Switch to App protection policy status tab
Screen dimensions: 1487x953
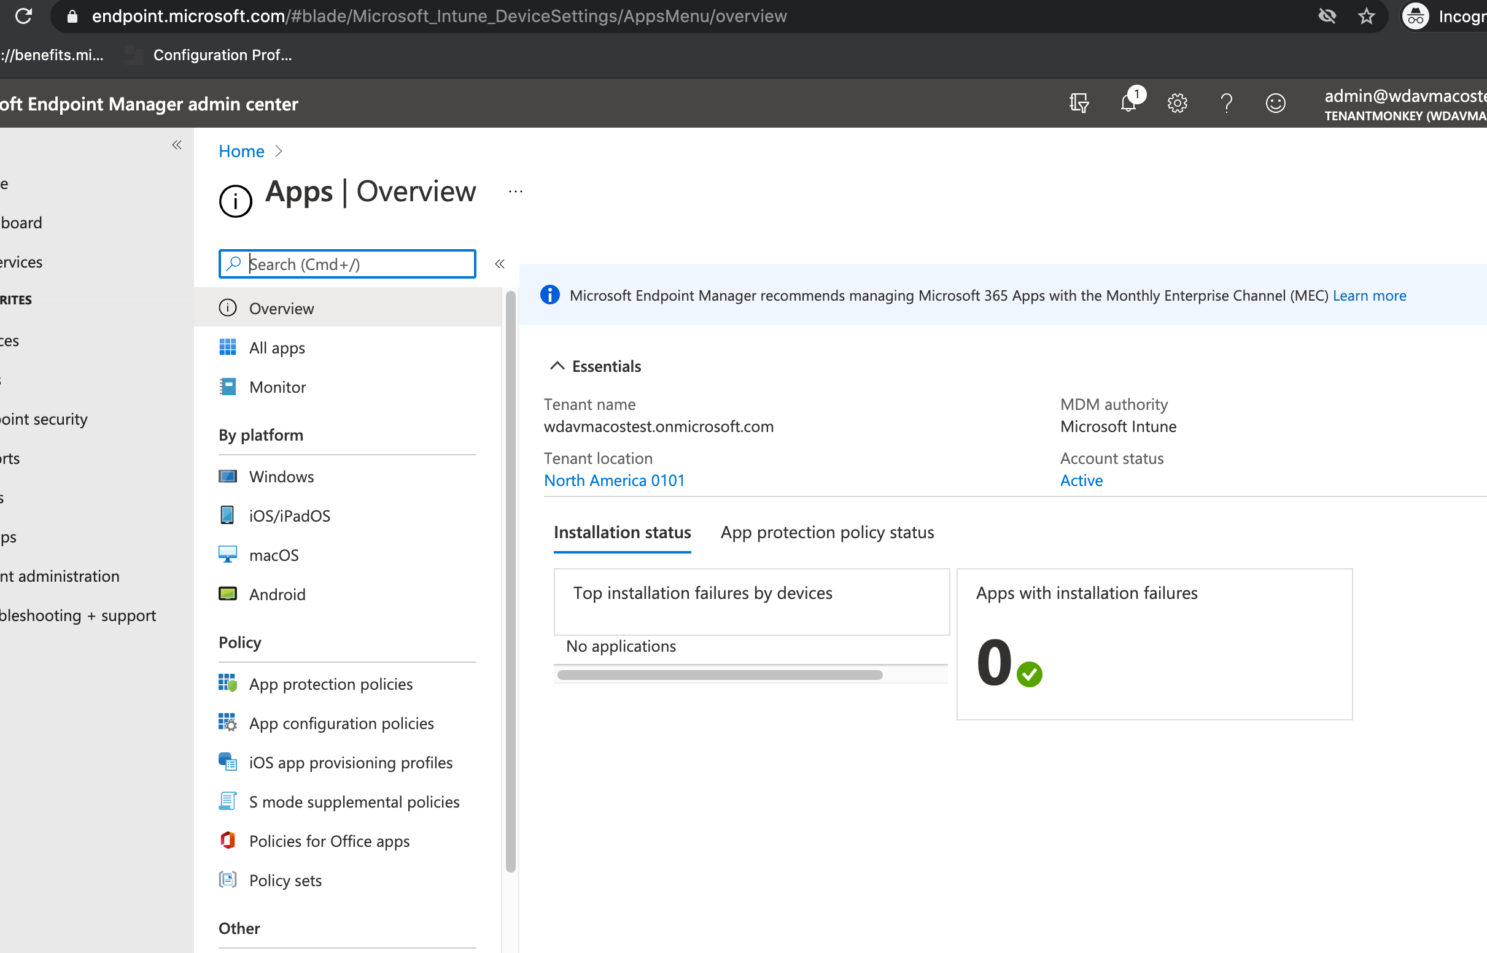point(827,532)
